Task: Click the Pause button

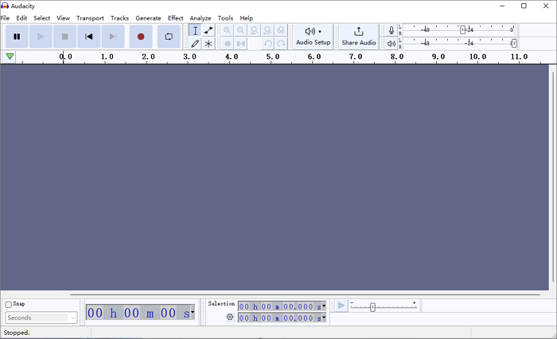Action: [17, 37]
